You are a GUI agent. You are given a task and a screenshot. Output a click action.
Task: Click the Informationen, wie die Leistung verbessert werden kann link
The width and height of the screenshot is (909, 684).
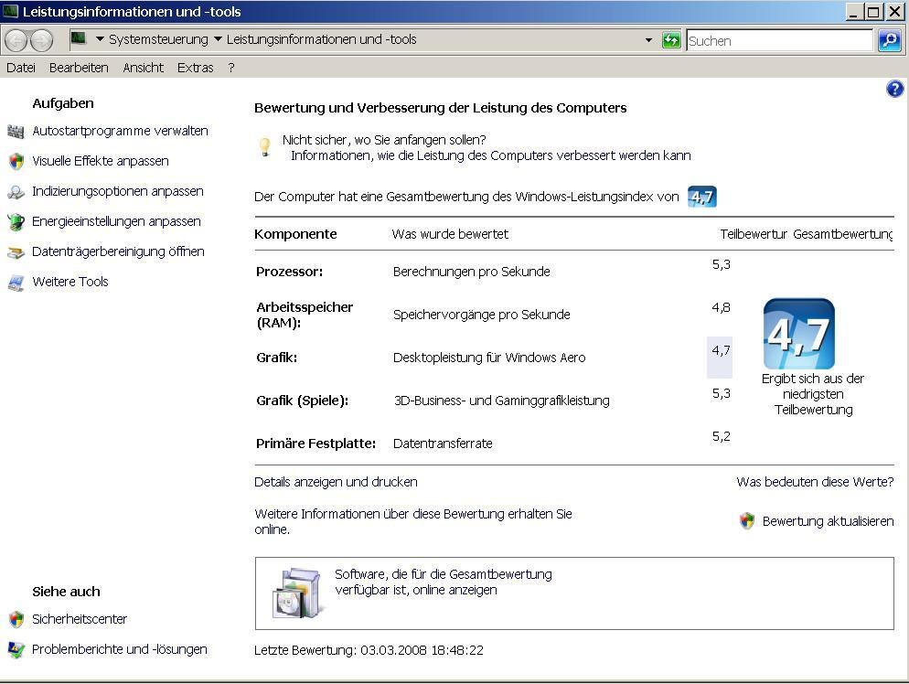490,155
